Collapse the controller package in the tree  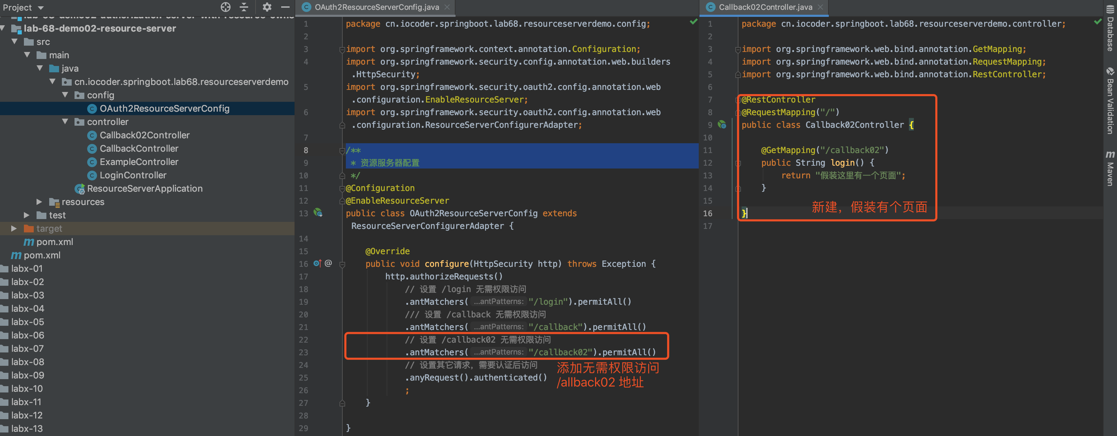[65, 122]
